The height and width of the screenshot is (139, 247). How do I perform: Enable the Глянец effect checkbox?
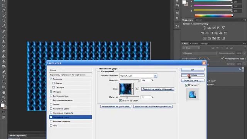(51, 104)
